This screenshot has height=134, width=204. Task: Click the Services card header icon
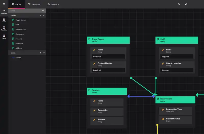coord(90,90)
